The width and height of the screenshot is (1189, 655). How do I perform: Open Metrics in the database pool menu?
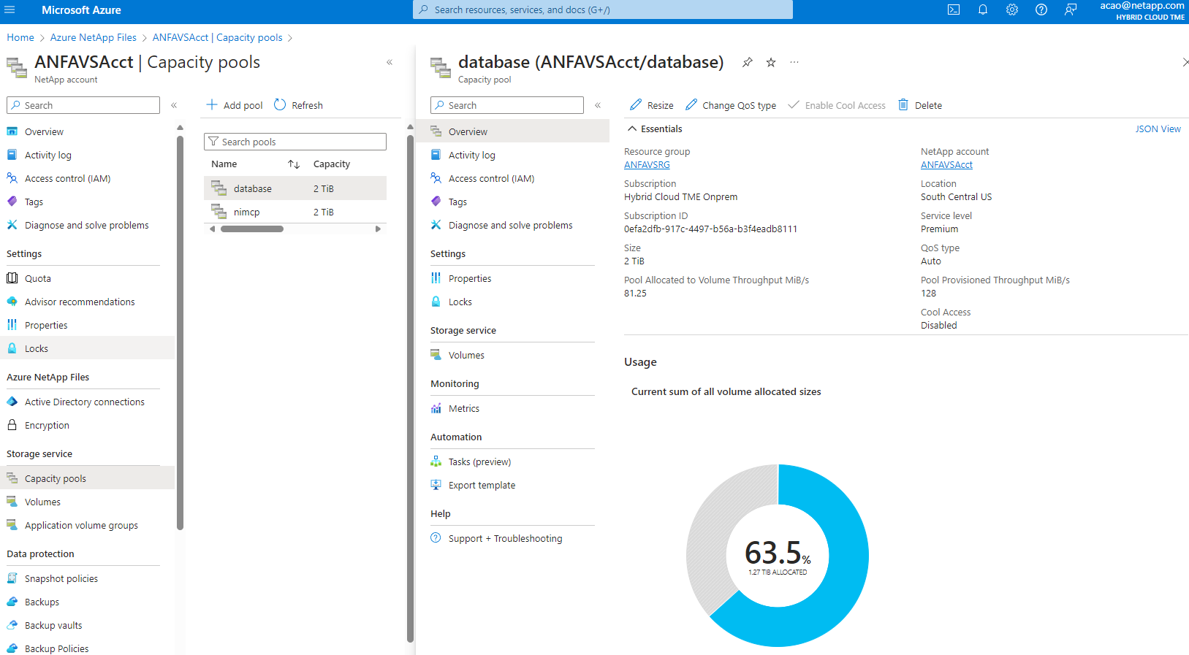[463, 409]
